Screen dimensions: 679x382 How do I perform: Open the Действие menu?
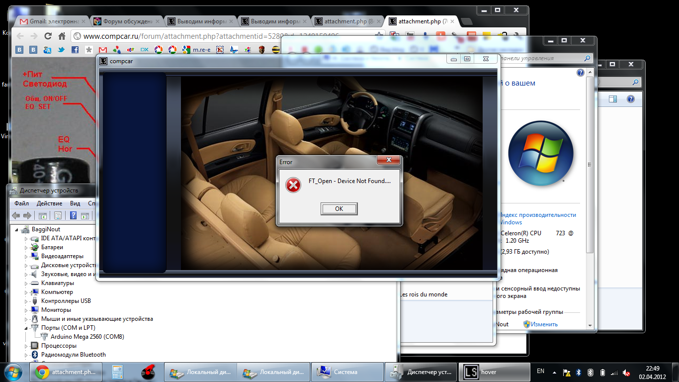49,203
